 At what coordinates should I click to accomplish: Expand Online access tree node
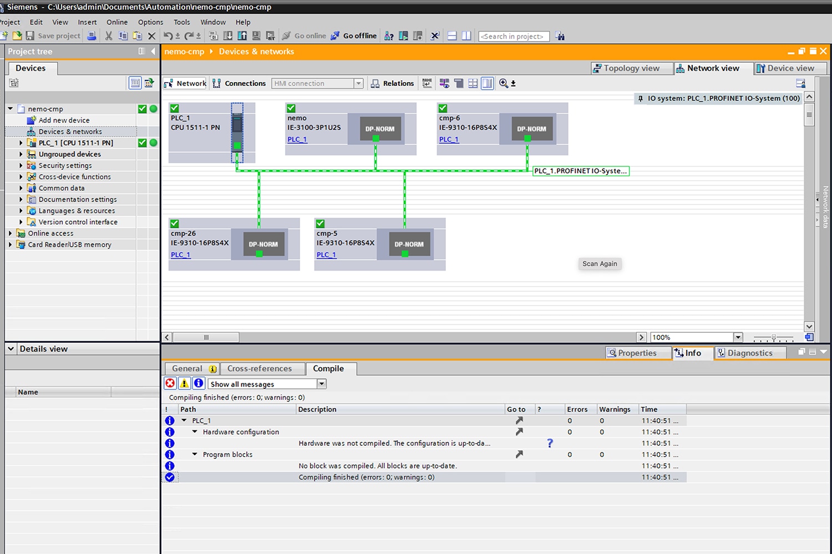(11, 233)
